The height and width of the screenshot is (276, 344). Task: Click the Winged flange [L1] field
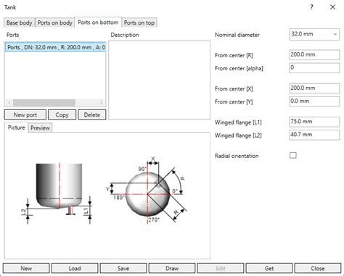[314, 122]
